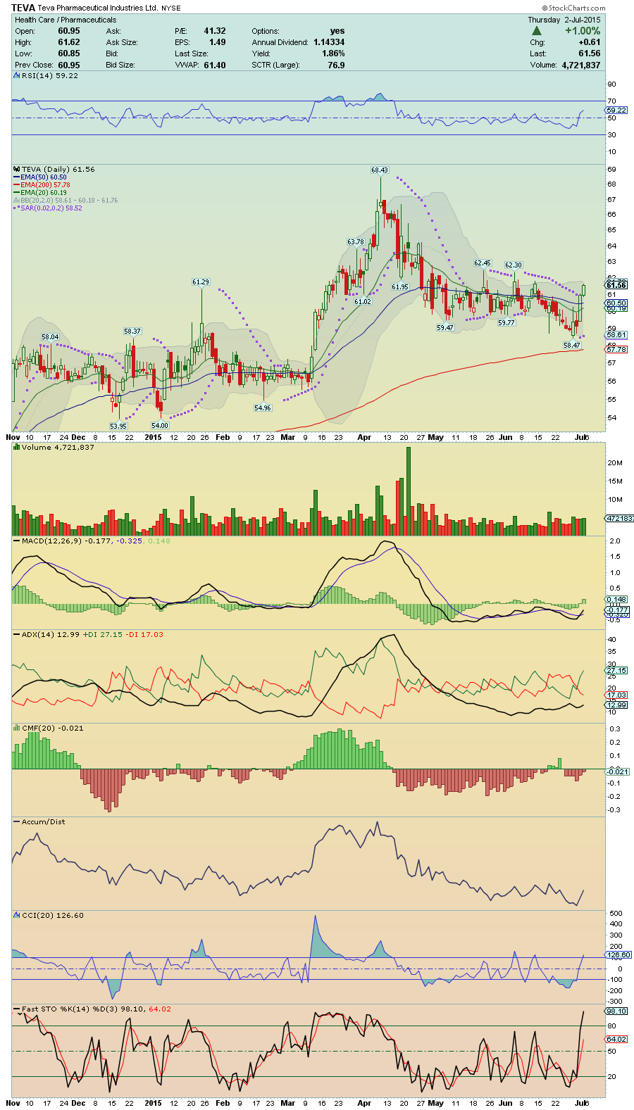Click the +1.00% percent change value
The image size is (634, 1110).
583,31
